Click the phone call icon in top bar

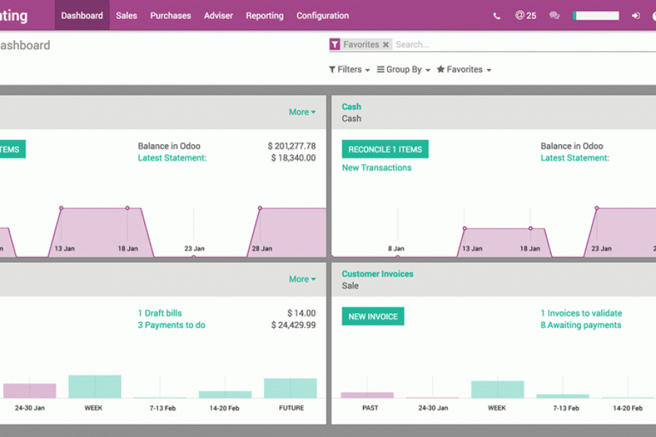pyautogui.click(x=497, y=15)
